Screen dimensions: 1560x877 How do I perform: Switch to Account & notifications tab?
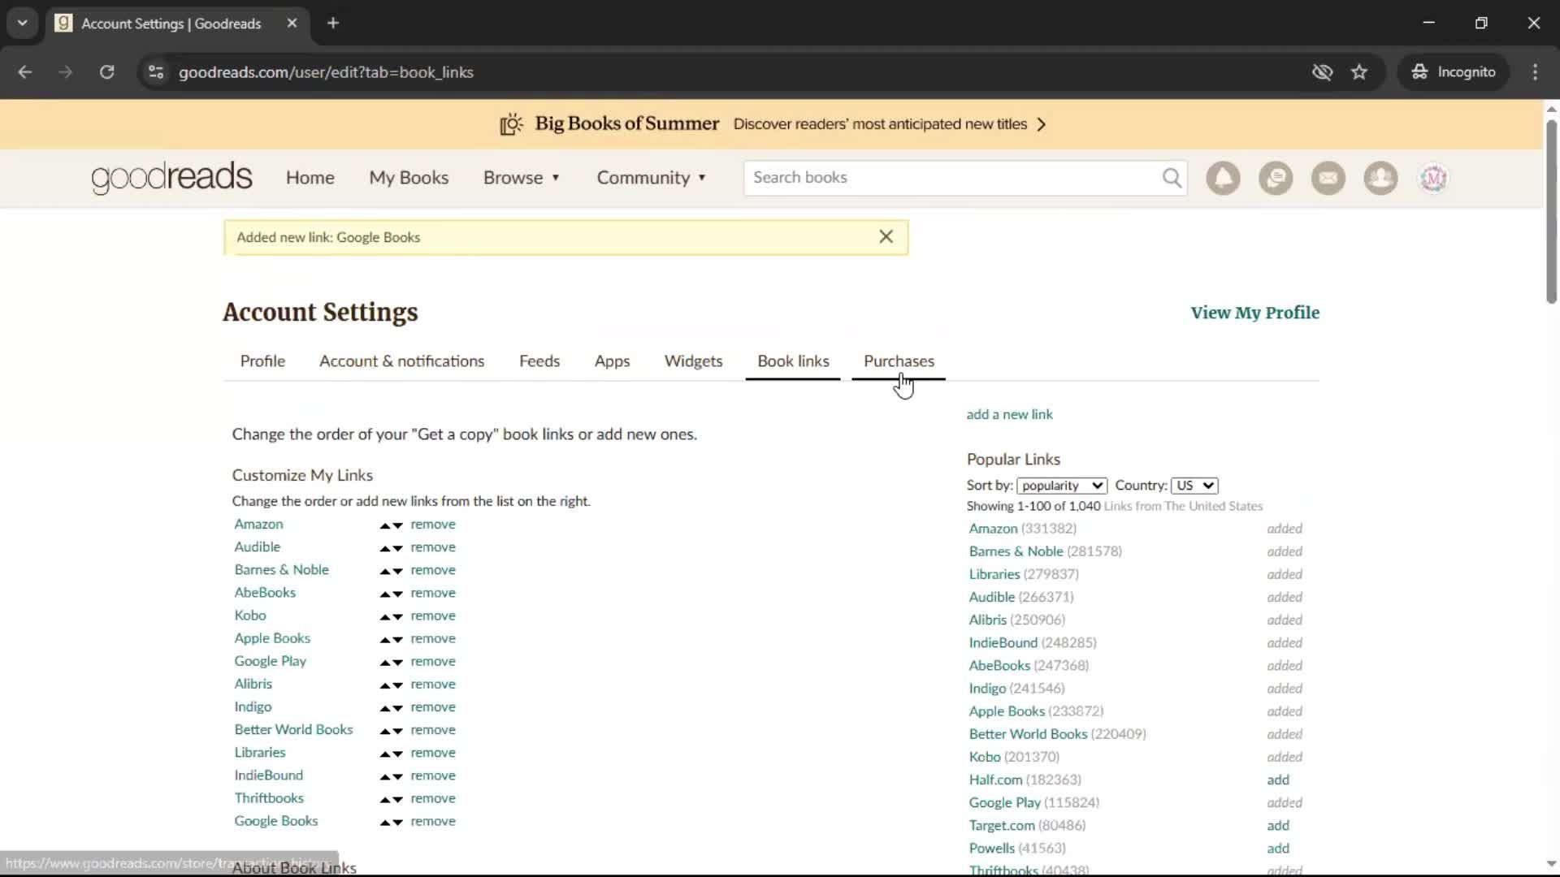[x=401, y=361]
